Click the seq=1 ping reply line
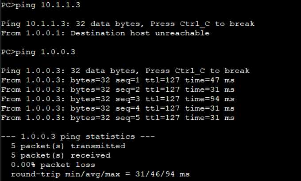This screenshot has height=181, width=301. [x=118, y=80]
